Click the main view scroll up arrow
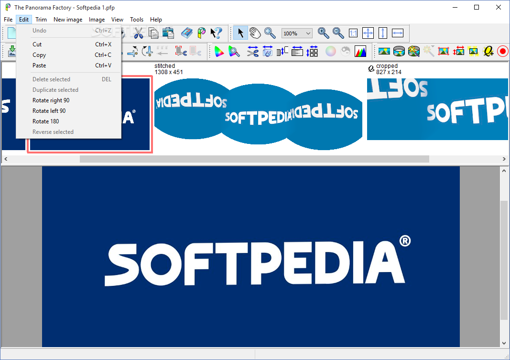Image resolution: width=510 pixels, height=360 pixels. pyautogui.click(x=504, y=170)
